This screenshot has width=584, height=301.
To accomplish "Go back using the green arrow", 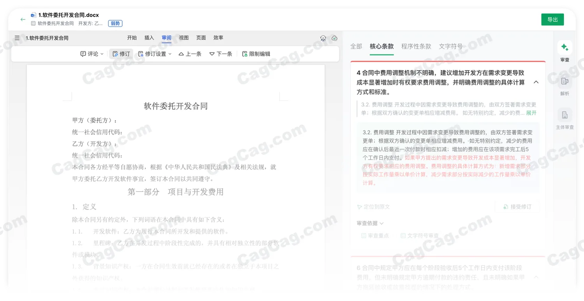I will tap(23, 19).
